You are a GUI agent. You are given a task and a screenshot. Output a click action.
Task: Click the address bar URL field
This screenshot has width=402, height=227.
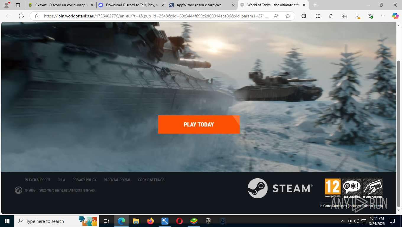[156, 16]
